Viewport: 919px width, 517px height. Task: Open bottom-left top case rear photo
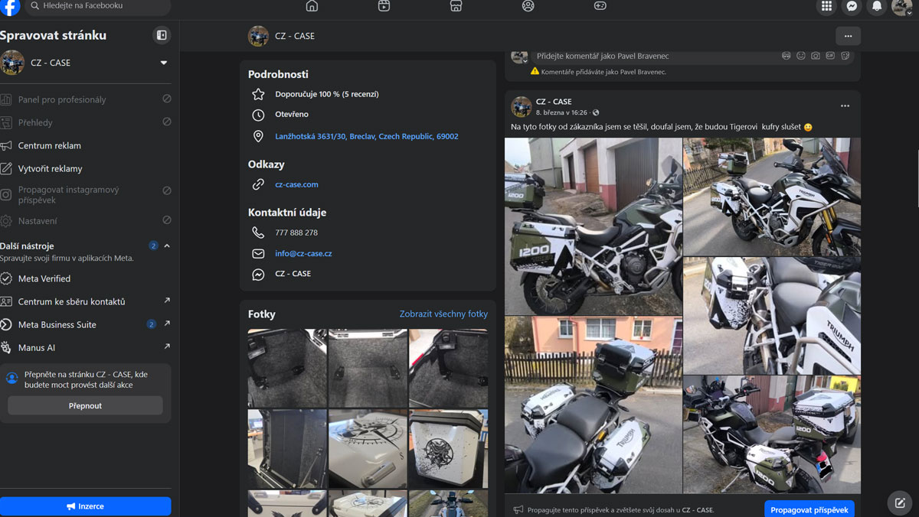tap(594, 405)
